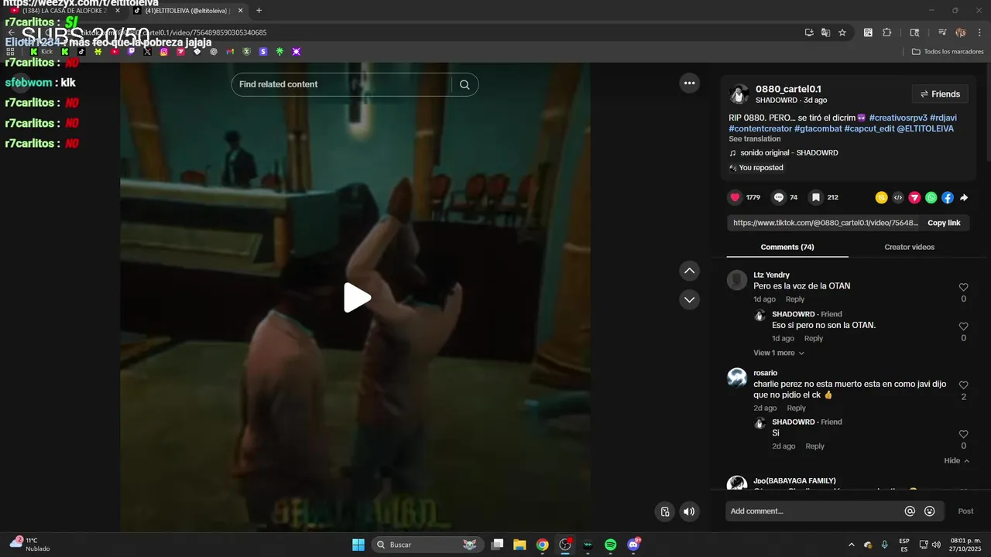Open Spotify from the taskbar
The height and width of the screenshot is (557, 991).
(610, 545)
